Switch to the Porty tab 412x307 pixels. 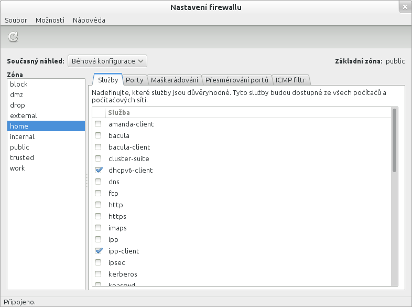click(x=134, y=80)
